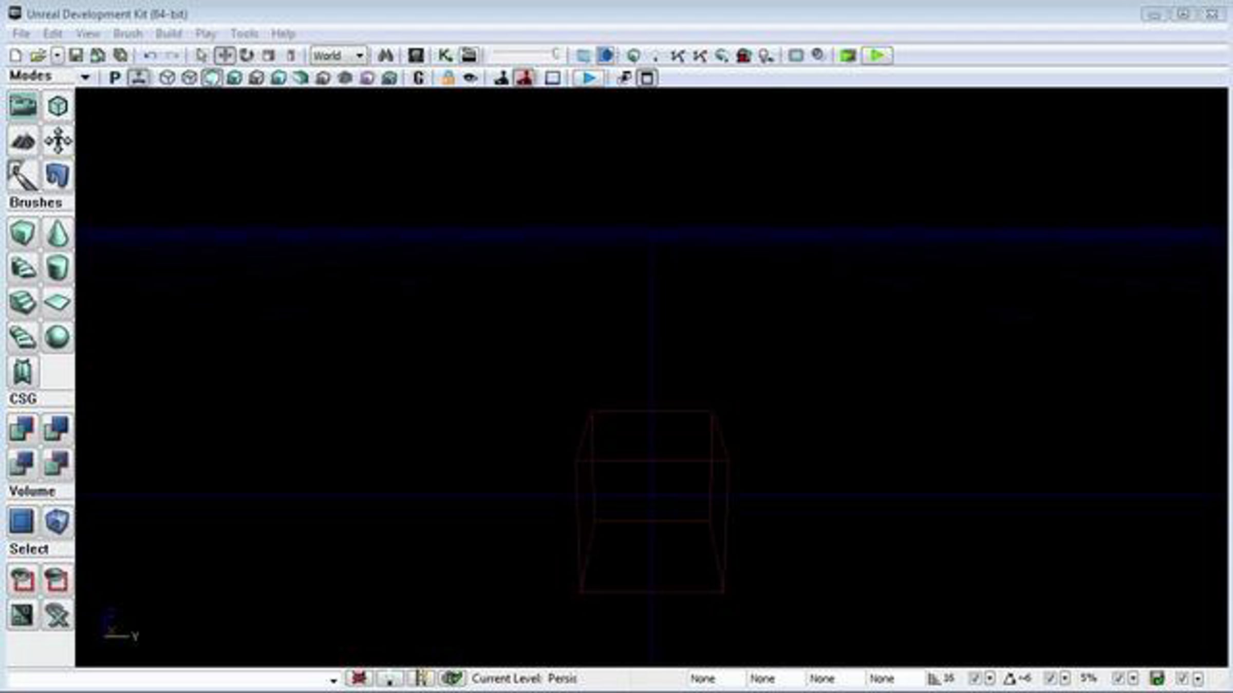Select the Cone brush builder
Screen dimensions: 1233x693
(58, 233)
